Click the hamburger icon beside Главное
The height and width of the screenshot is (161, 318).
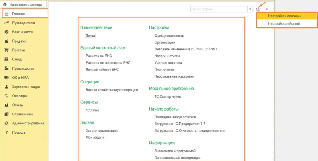6,14
